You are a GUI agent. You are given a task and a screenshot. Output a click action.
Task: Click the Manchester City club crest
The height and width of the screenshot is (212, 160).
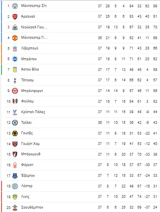[x=15, y=6]
